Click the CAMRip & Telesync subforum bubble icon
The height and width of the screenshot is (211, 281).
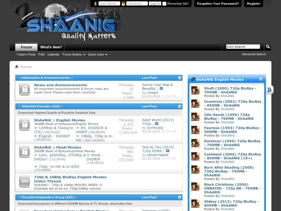36,128
